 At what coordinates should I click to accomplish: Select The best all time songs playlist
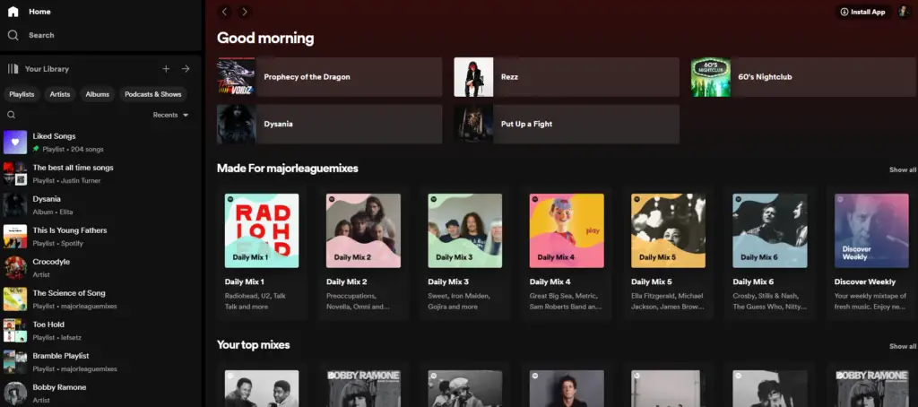click(100, 174)
